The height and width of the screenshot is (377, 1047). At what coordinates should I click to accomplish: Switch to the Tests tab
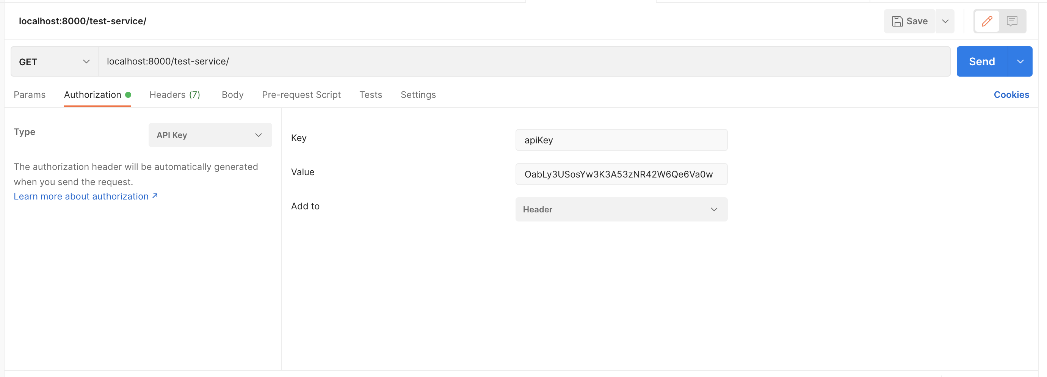point(371,95)
